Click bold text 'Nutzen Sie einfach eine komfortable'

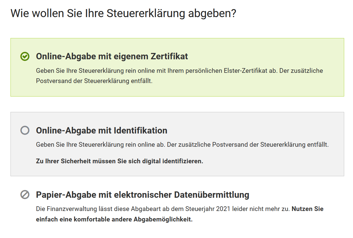point(179,214)
